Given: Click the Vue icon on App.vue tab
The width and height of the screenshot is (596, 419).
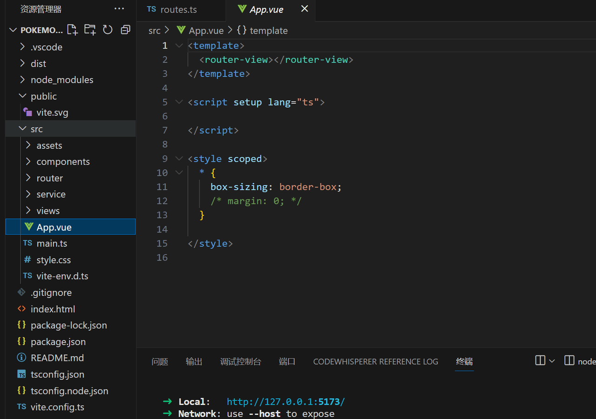Looking at the screenshot, I should [x=242, y=9].
